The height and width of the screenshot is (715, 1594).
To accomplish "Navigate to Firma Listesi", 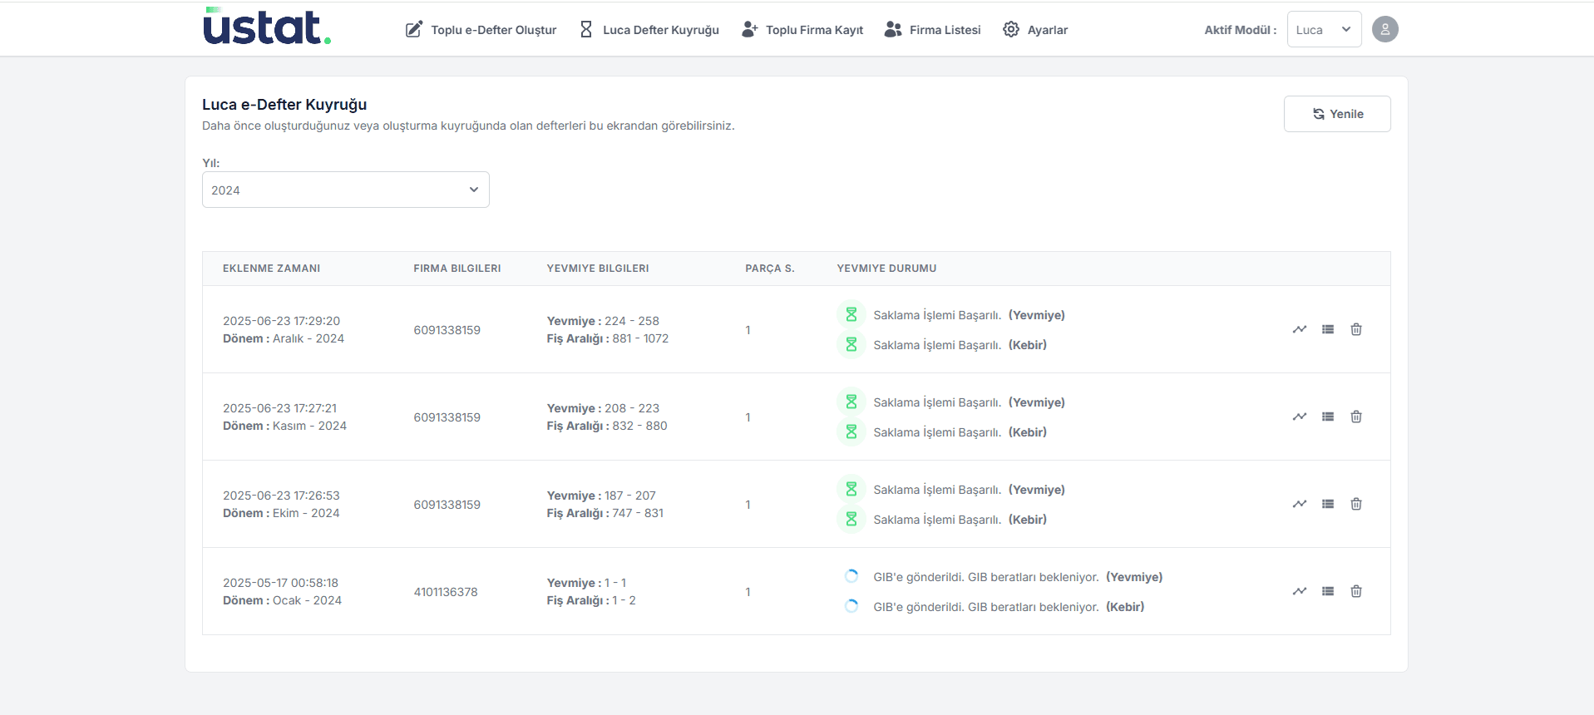I will point(933,30).
